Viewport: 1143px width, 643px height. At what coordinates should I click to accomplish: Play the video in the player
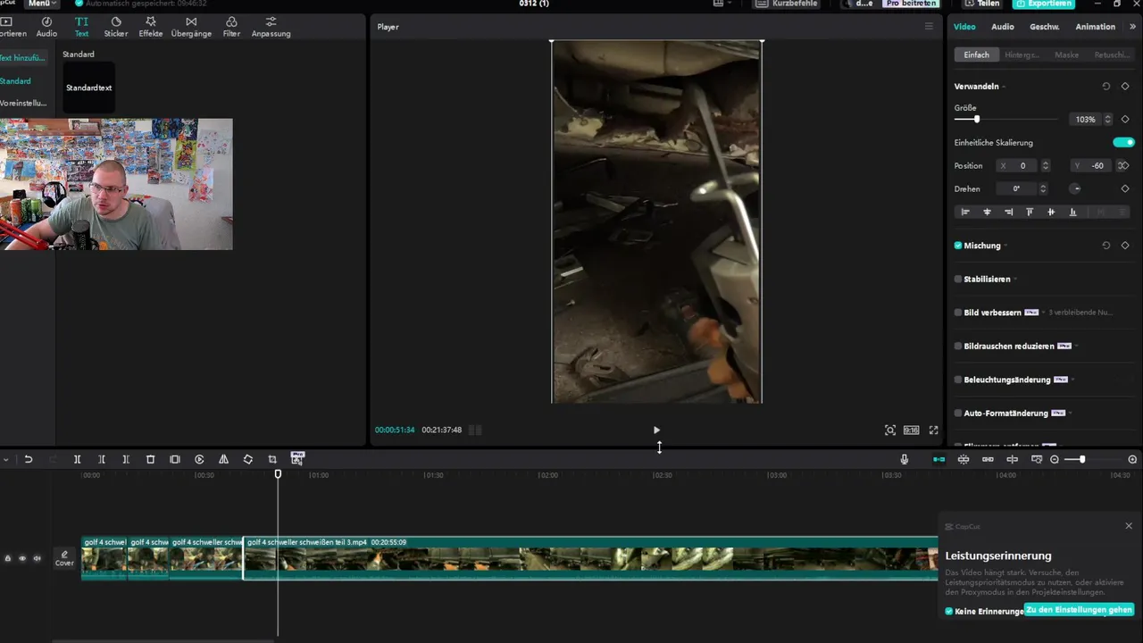[656, 430]
